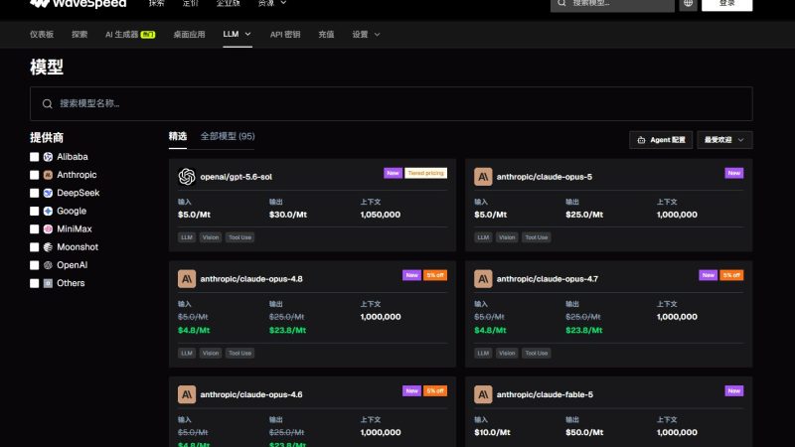Click the Anthropic logo on claude-fable-5 card
Viewport: 795px width, 447px height.
(483, 394)
